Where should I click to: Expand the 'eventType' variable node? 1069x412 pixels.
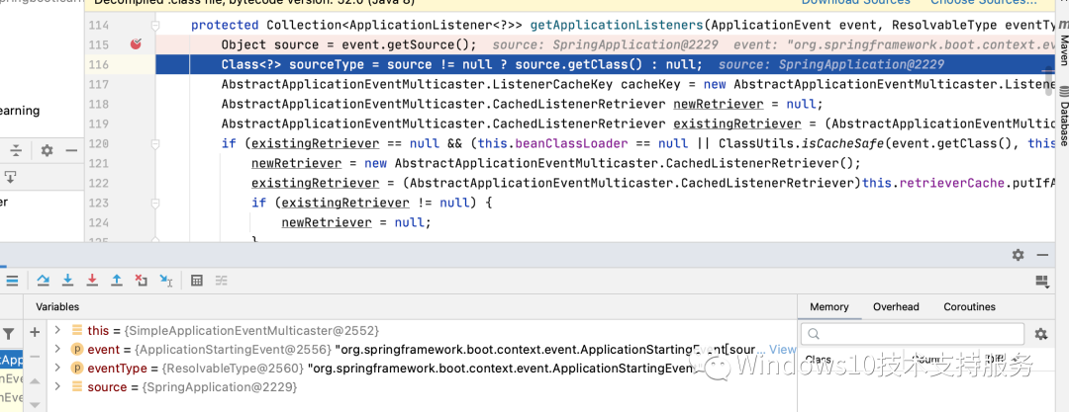click(x=57, y=369)
